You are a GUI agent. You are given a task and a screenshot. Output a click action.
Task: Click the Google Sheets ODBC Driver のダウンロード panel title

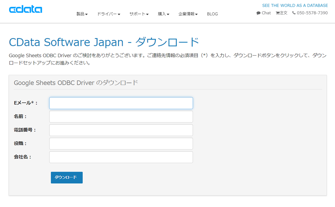pyautogui.click(x=76, y=83)
